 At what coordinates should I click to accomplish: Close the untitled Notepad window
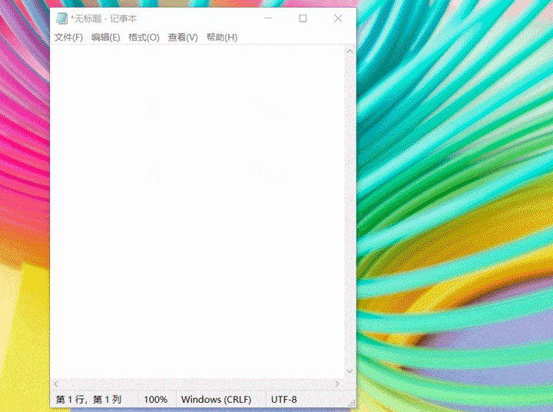pyautogui.click(x=337, y=18)
